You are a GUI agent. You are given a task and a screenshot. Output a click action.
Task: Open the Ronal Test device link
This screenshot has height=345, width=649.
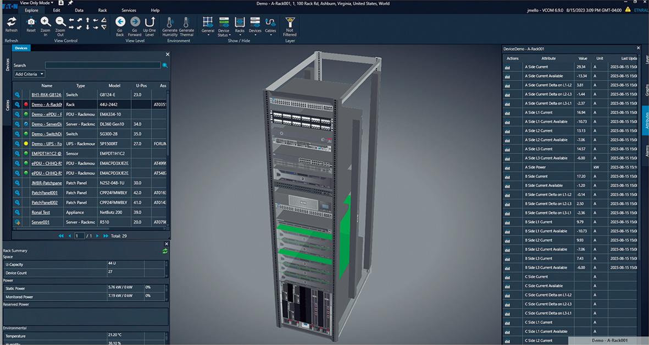[41, 212]
